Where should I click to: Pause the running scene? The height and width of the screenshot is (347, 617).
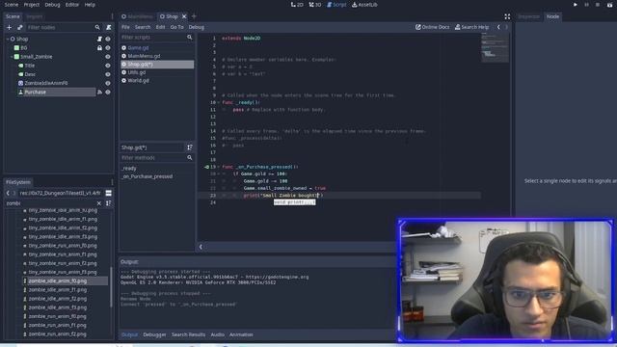587,5
